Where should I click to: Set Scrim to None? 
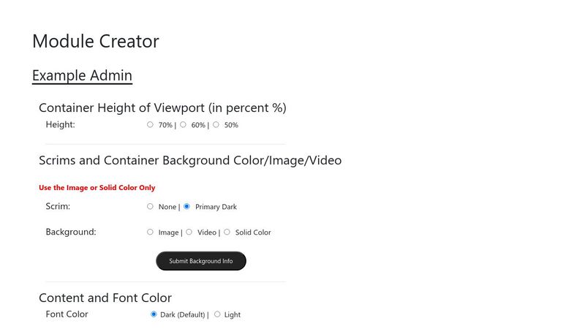click(151, 206)
